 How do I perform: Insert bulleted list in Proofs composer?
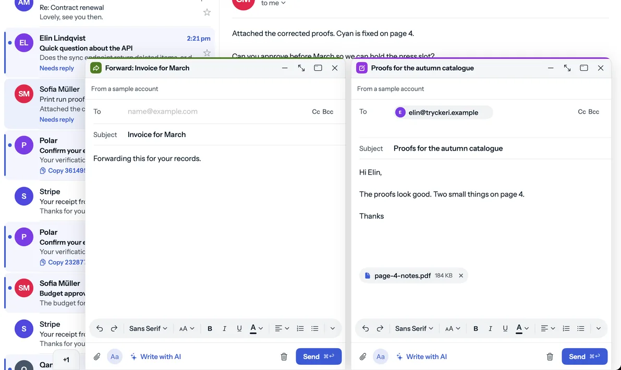[x=581, y=328]
